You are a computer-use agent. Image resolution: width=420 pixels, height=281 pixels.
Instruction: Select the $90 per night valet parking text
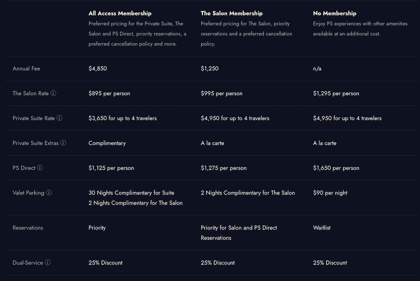click(330, 193)
